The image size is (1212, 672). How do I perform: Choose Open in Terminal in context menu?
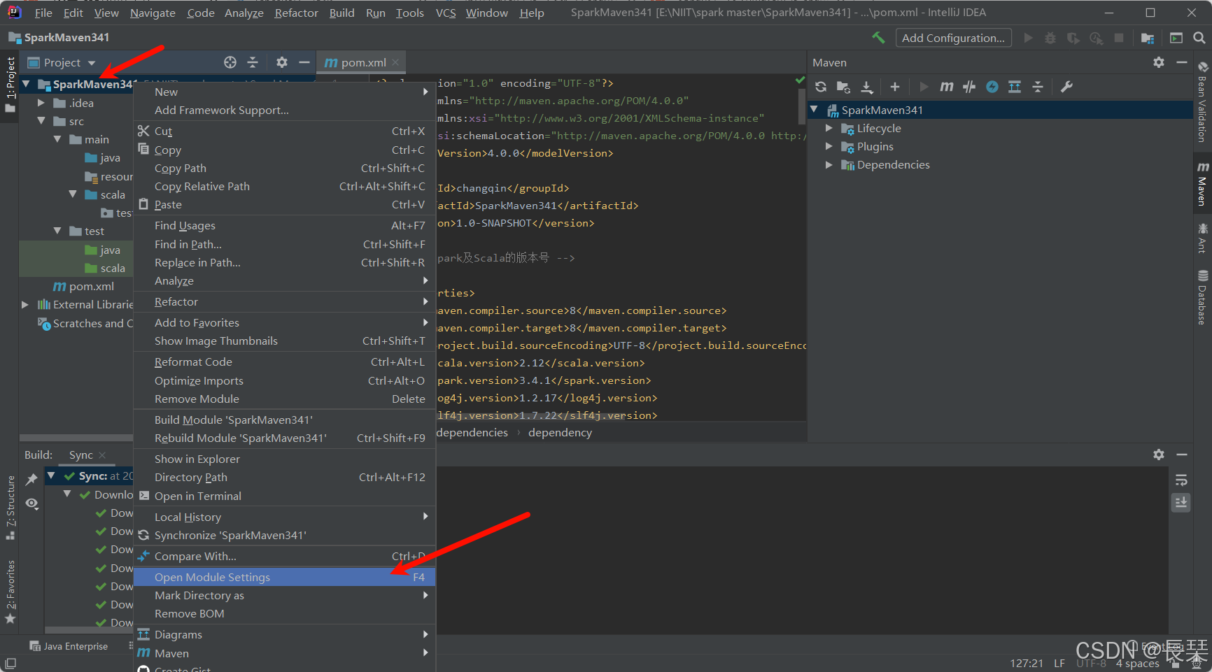click(285, 496)
